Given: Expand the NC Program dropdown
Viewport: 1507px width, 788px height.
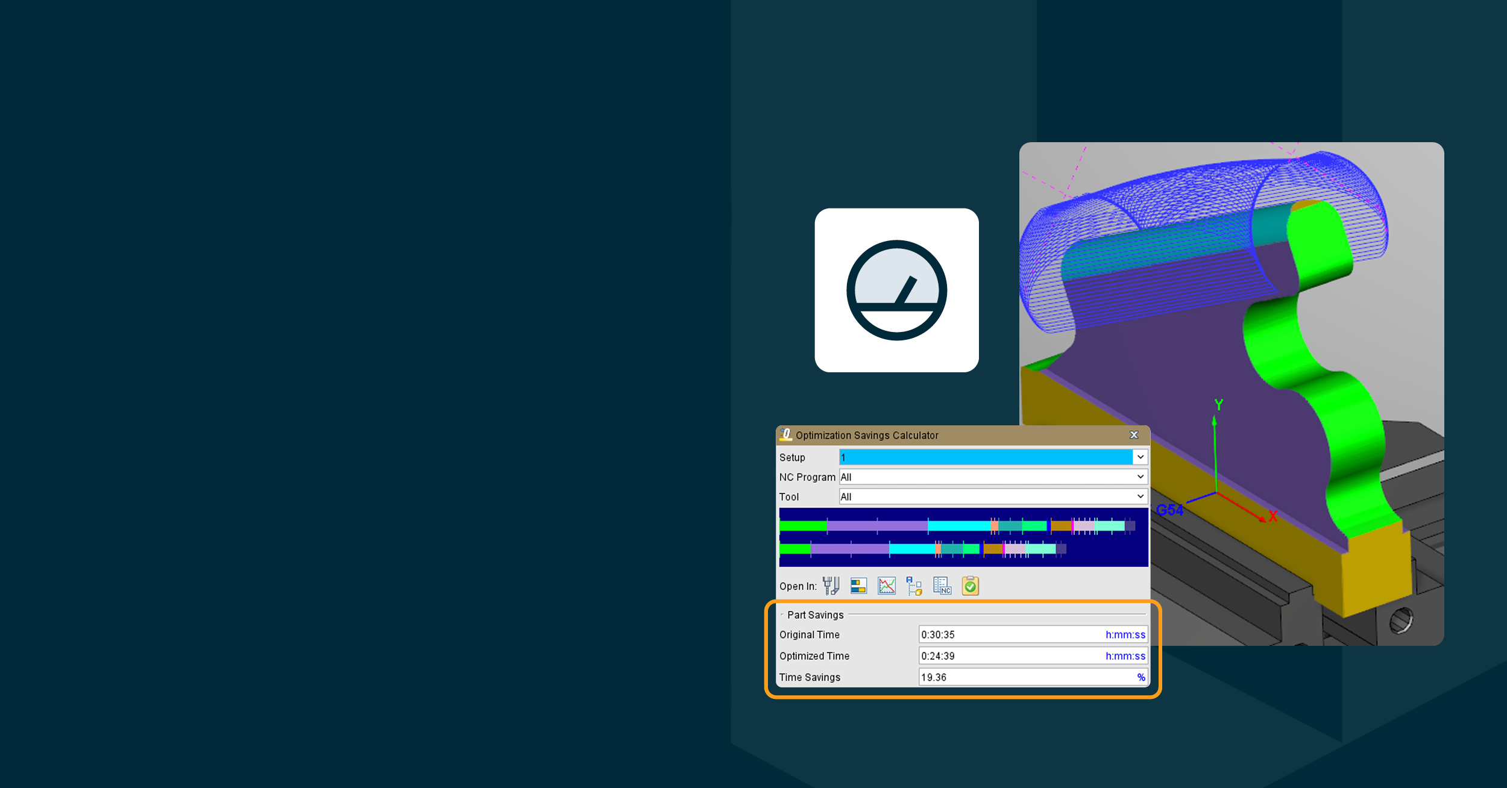Looking at the screenshot, I should click(1140, 477).
